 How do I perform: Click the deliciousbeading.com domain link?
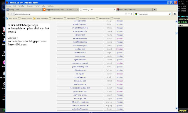click(x=80, y=102)
